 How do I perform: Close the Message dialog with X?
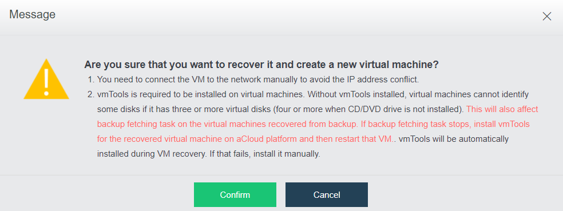tap(546, 16)
